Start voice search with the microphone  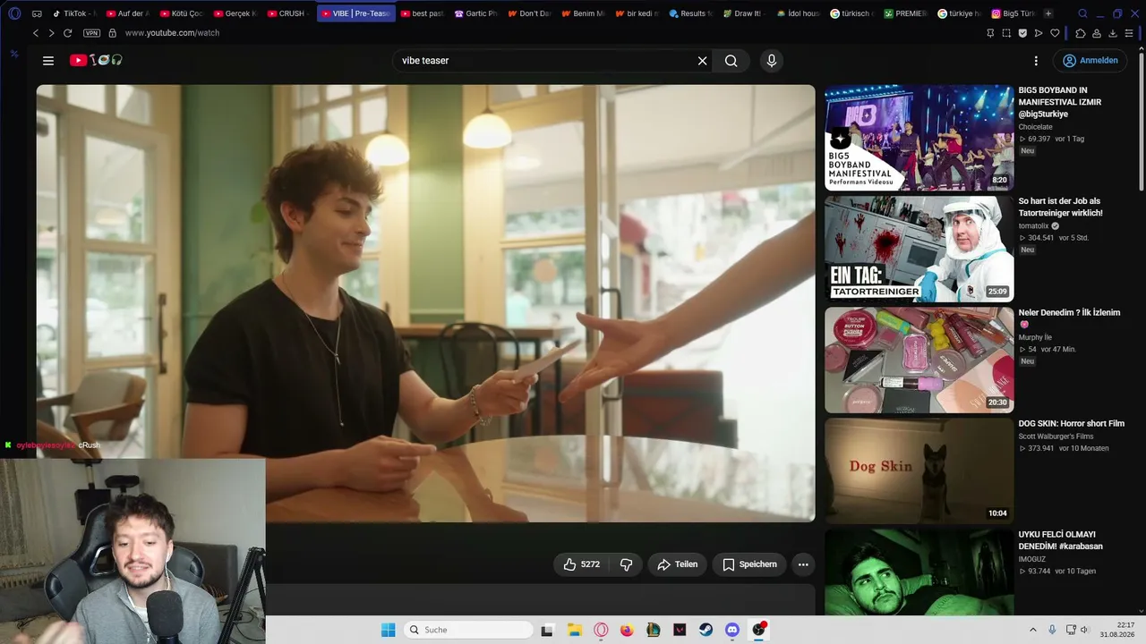(x=772, y=61)
